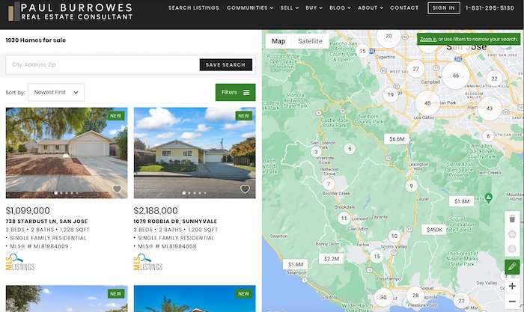Favorite the 738 Stardust Ln listing heart
This screenshot has width=524, height=312.
pyautogui.click(x=117, y=189)
